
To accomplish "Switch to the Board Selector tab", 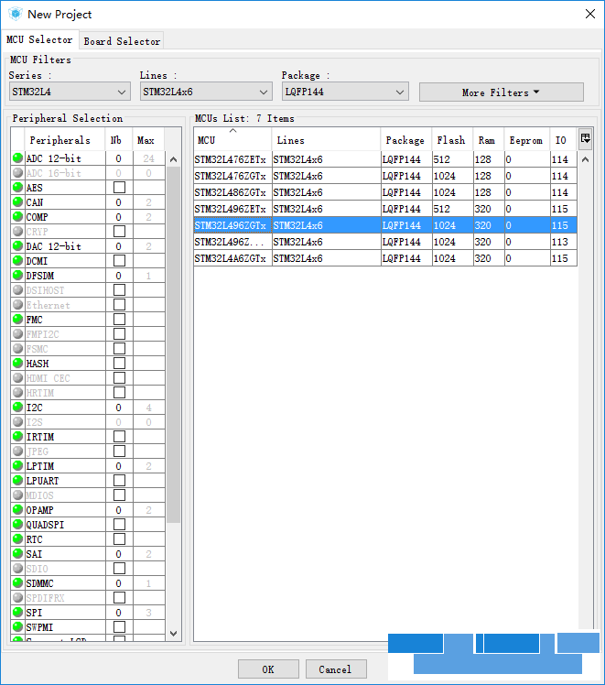I will coord(122,41).
